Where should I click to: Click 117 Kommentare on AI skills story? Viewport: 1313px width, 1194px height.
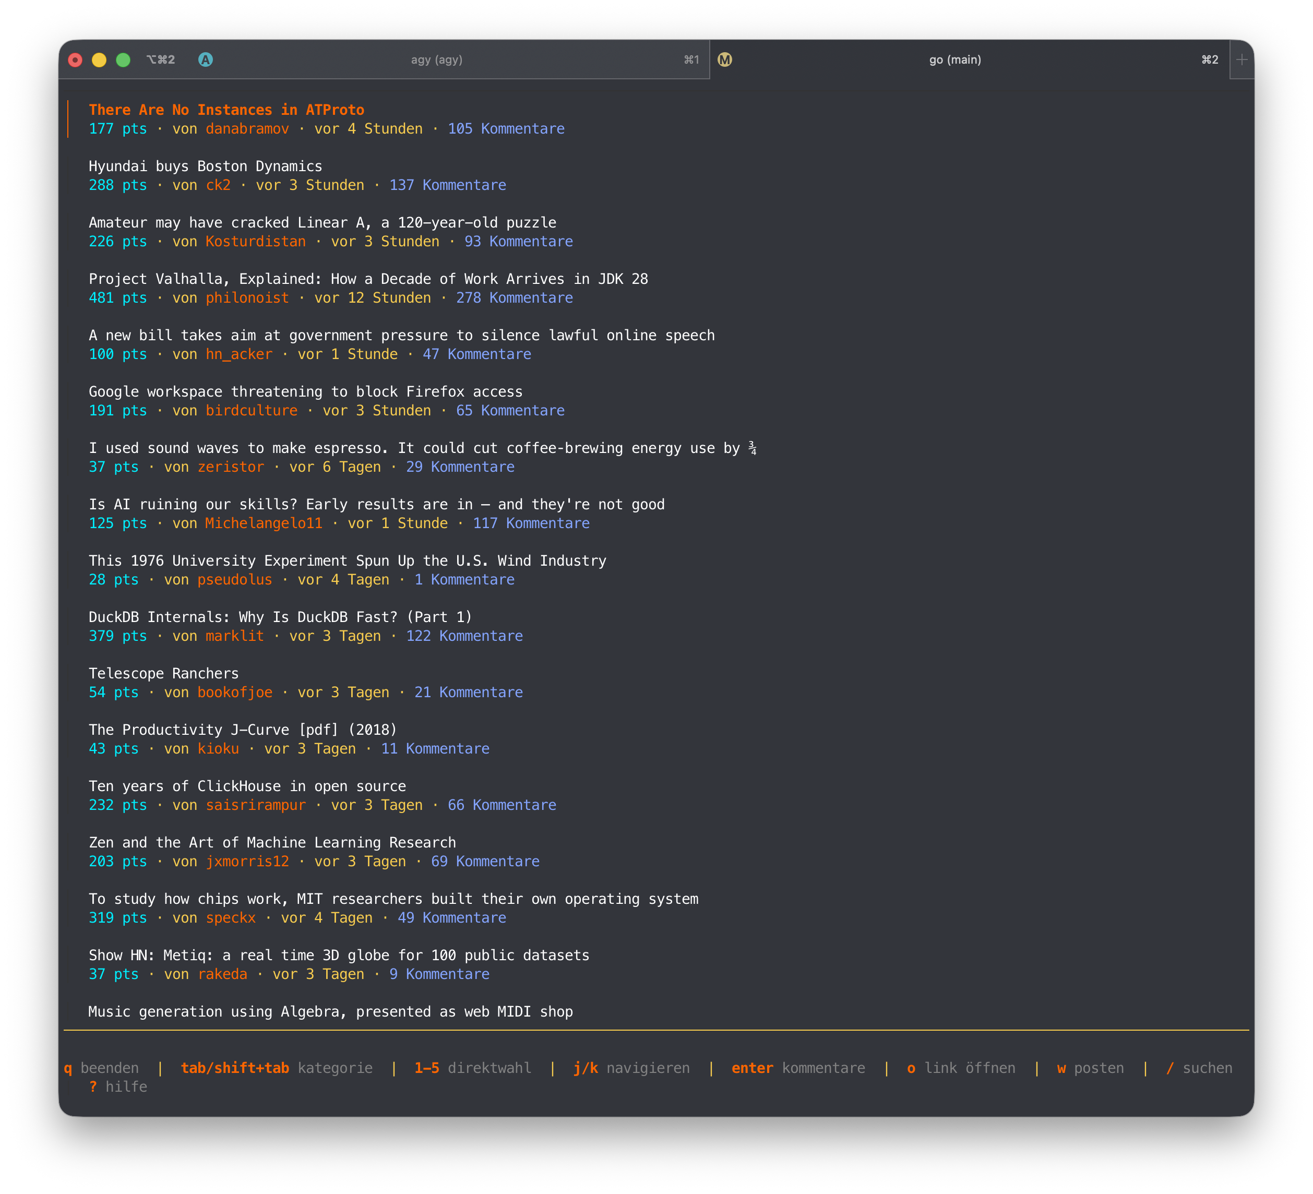531,523
